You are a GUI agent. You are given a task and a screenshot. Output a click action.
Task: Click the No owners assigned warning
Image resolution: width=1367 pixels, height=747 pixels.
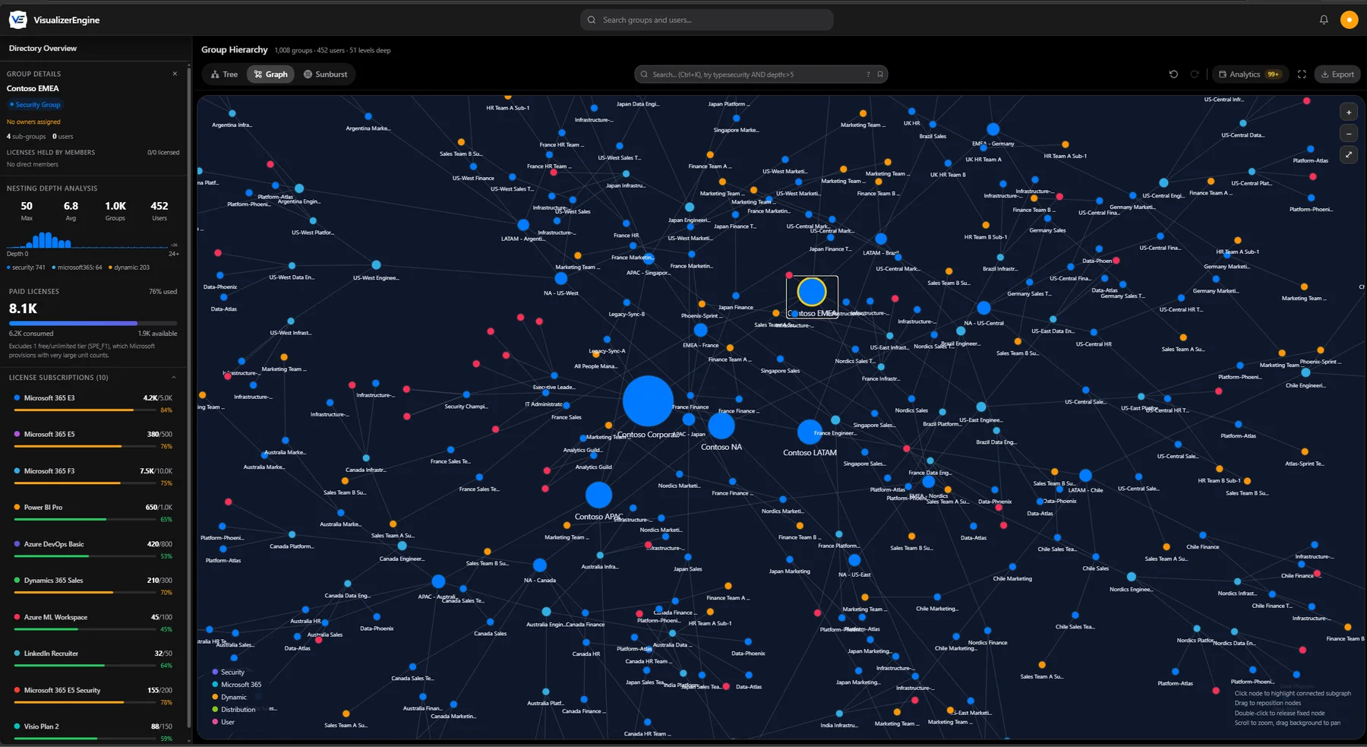coord(33,122)
